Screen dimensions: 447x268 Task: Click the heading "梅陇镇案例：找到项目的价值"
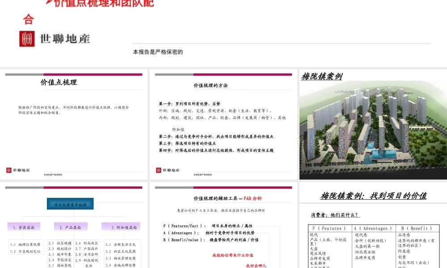tap(373, 196)
